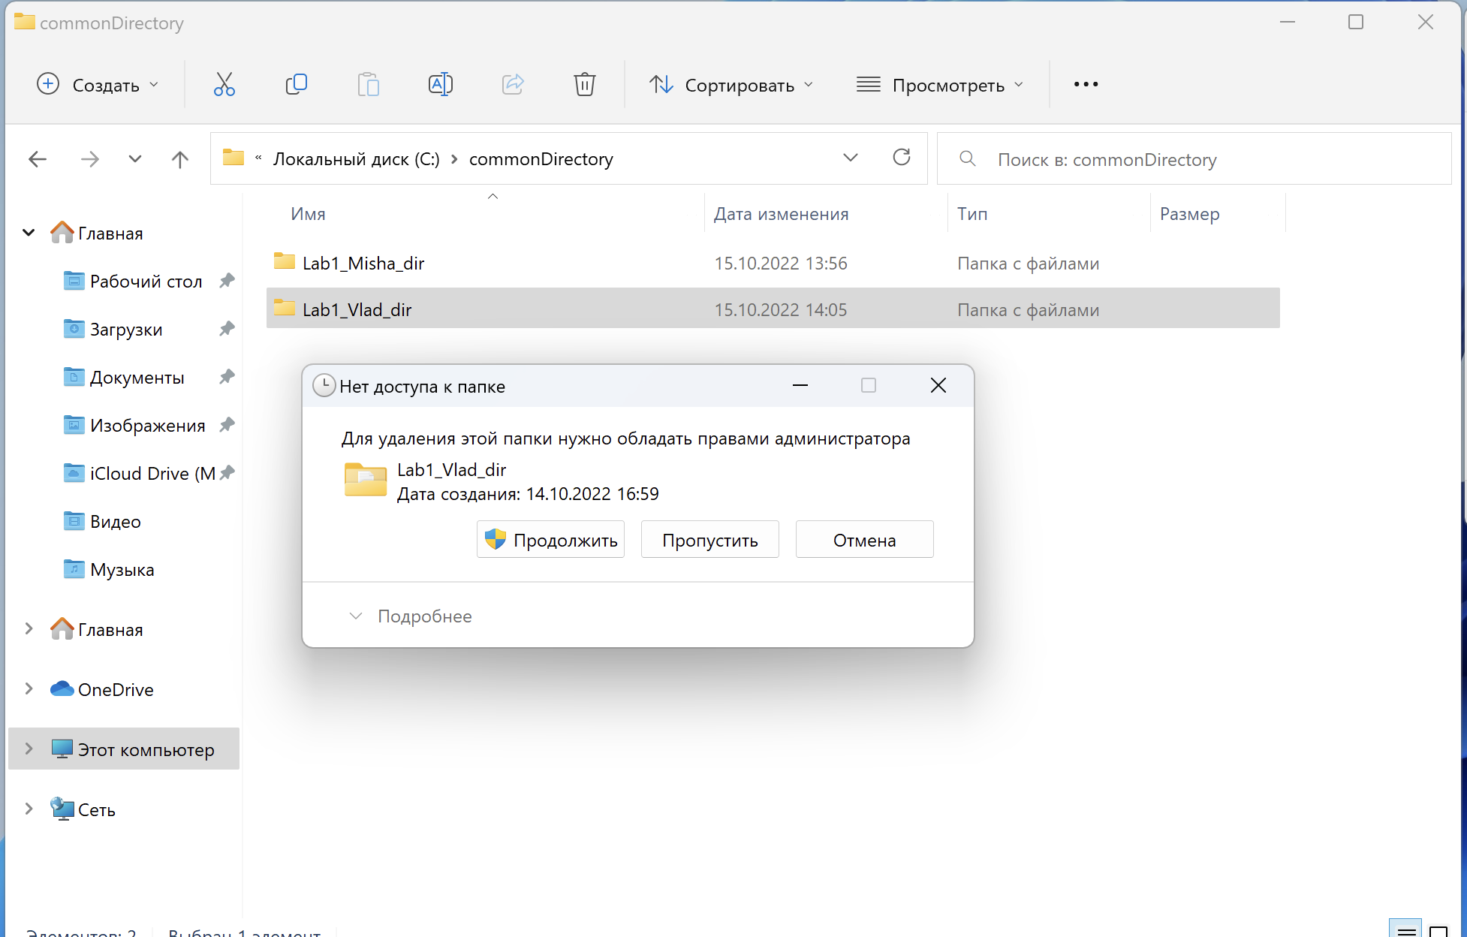Click the Copy icon in toolbar
The height and width of the screenshot is (937, 1467).
click(x=297, y=84)
